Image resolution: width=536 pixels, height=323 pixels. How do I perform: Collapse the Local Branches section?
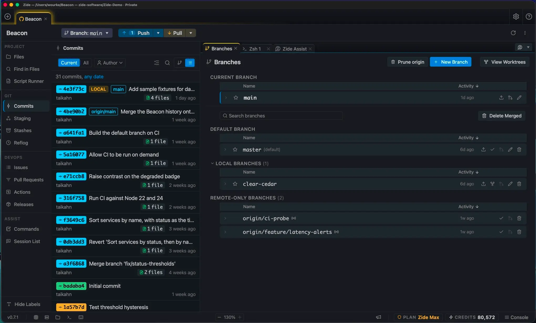(212, 163)
